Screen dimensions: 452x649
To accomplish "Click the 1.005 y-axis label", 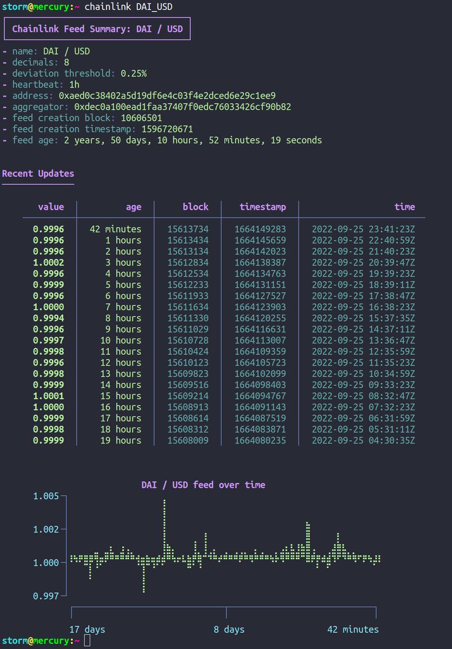I will [x=46, y=496].
